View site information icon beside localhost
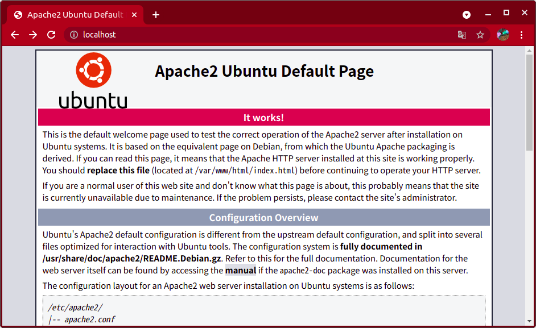This screenshot has width=536, height=328. (74, 35)
